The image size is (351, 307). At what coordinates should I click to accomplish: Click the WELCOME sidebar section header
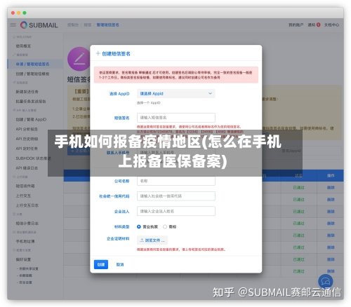(x=22, y=37)
